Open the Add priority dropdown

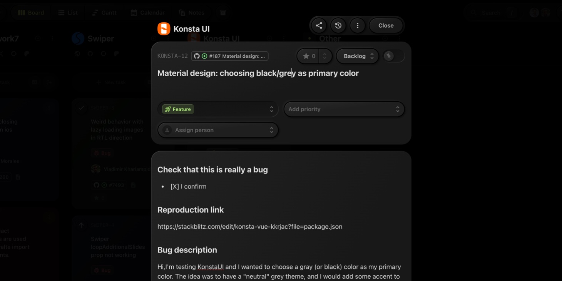tap(344, 109)
